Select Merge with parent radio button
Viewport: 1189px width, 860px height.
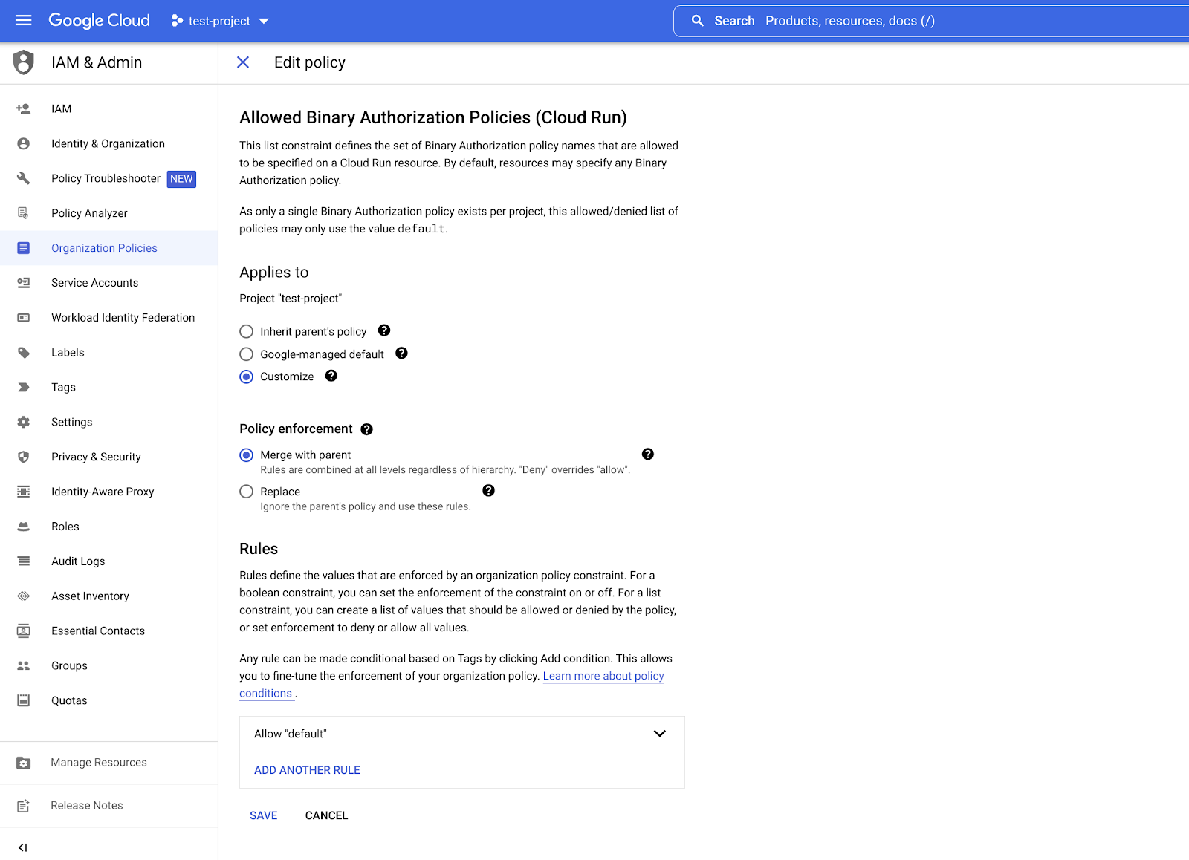tap(247, 455)
